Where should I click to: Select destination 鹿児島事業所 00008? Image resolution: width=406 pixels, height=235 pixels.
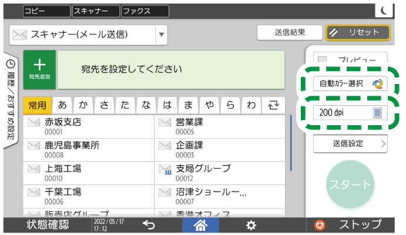(89, 150)
